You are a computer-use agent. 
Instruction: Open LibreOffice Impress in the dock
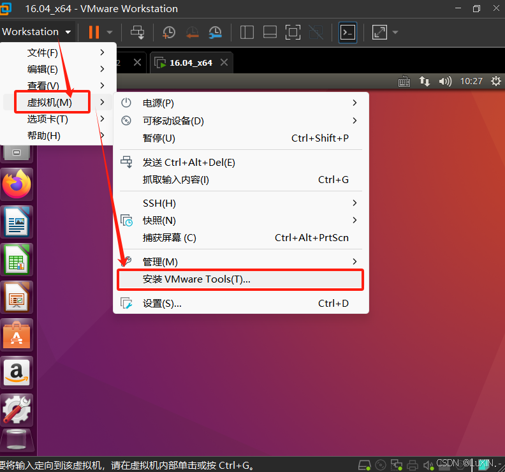pos(17,297)
